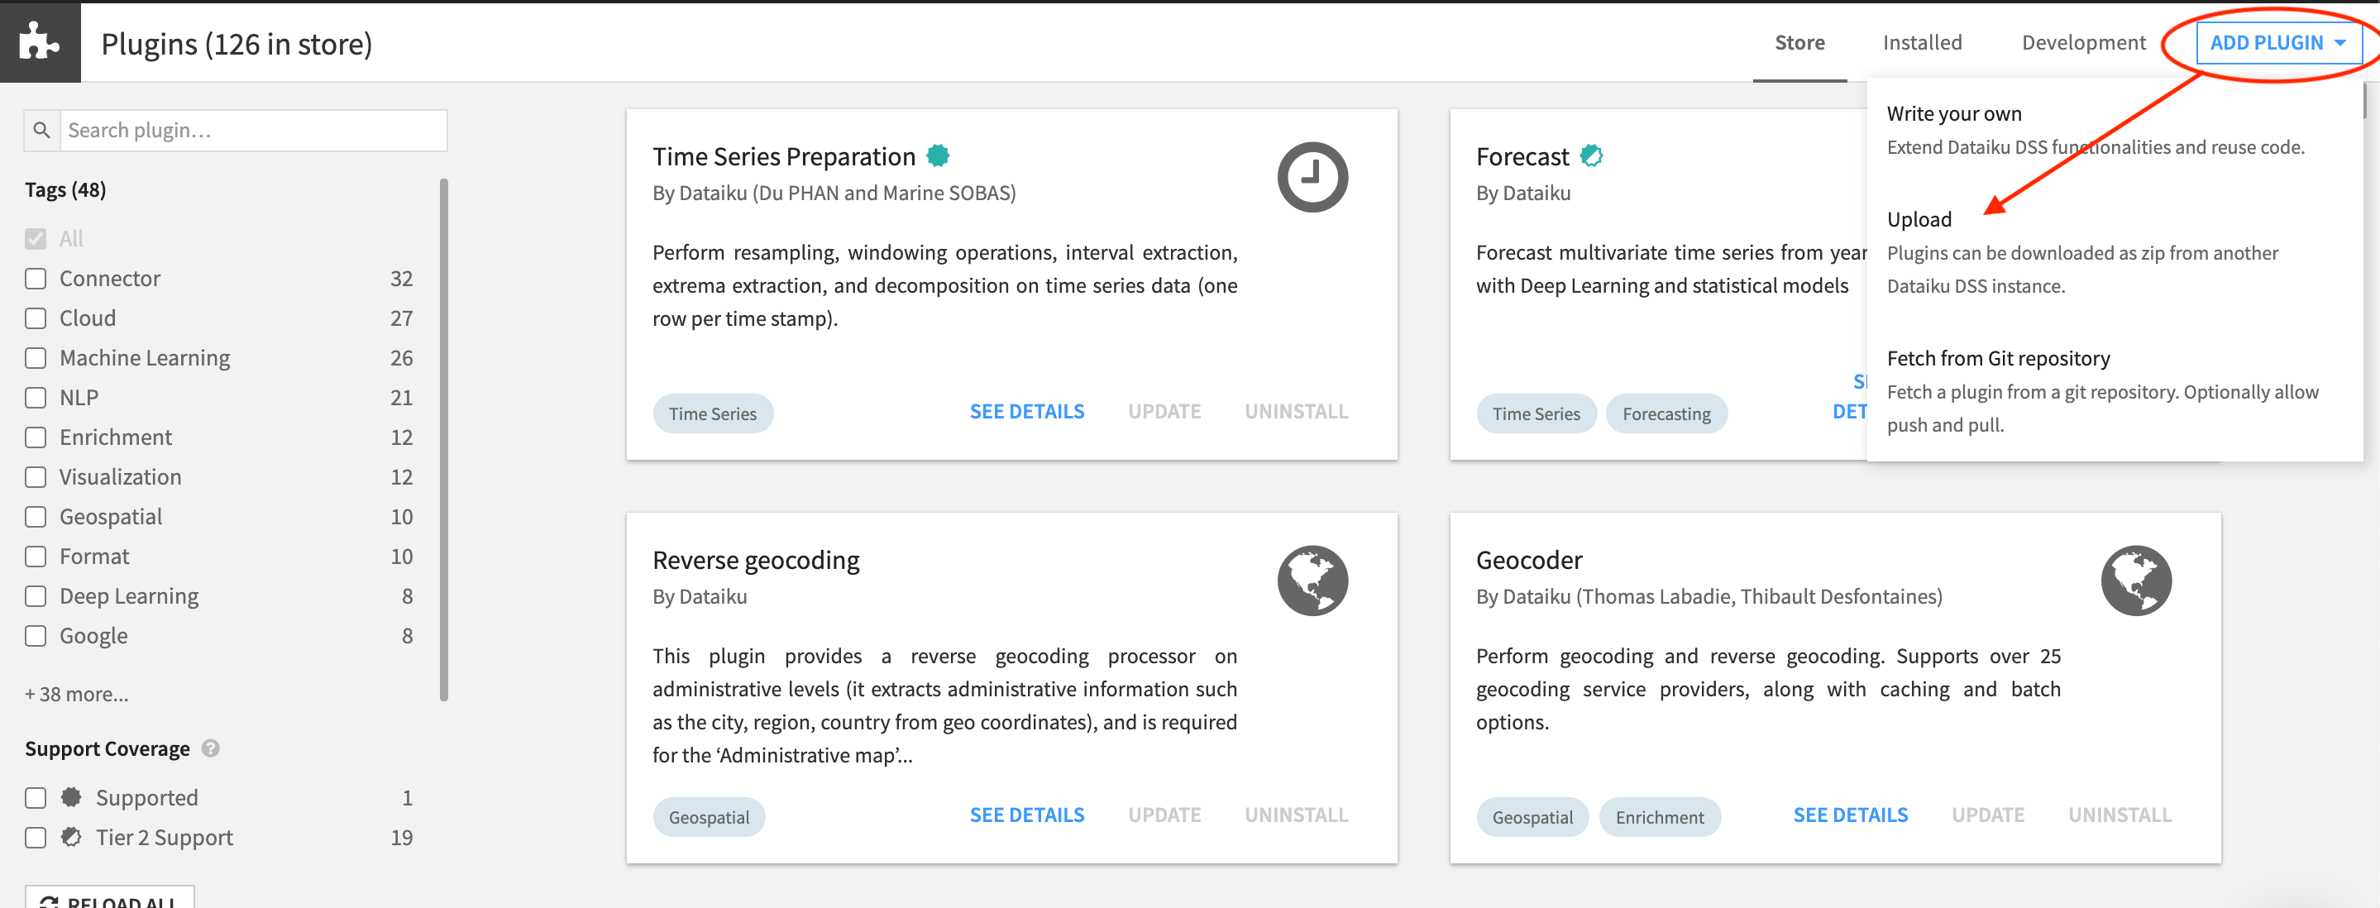2380x908 pixels.
Task: Click the Time Series Preparation clock icon
Action: coord(1312,176)
